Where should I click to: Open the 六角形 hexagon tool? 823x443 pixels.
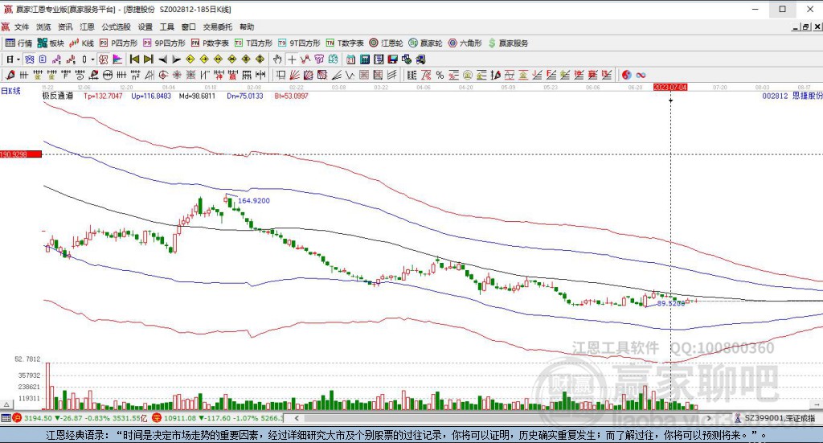465,43
